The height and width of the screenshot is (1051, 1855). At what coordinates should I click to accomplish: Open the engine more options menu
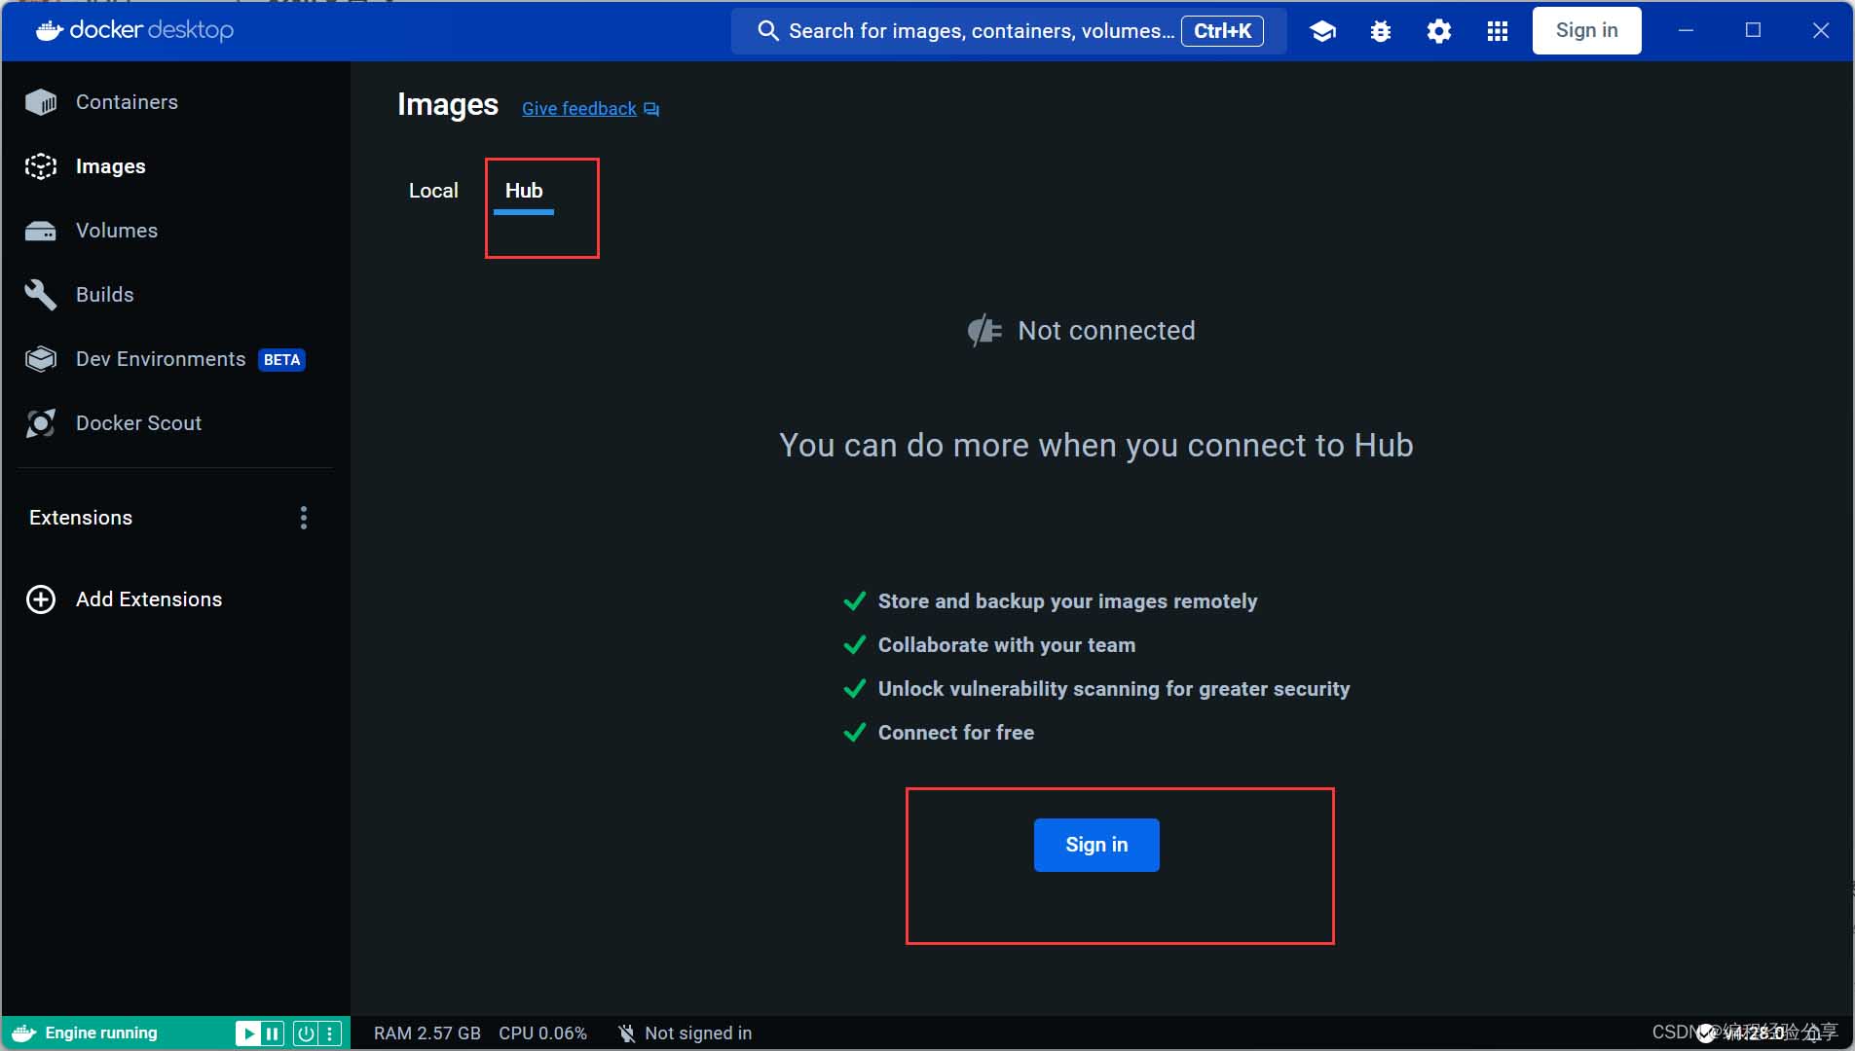pos(330,1033)
